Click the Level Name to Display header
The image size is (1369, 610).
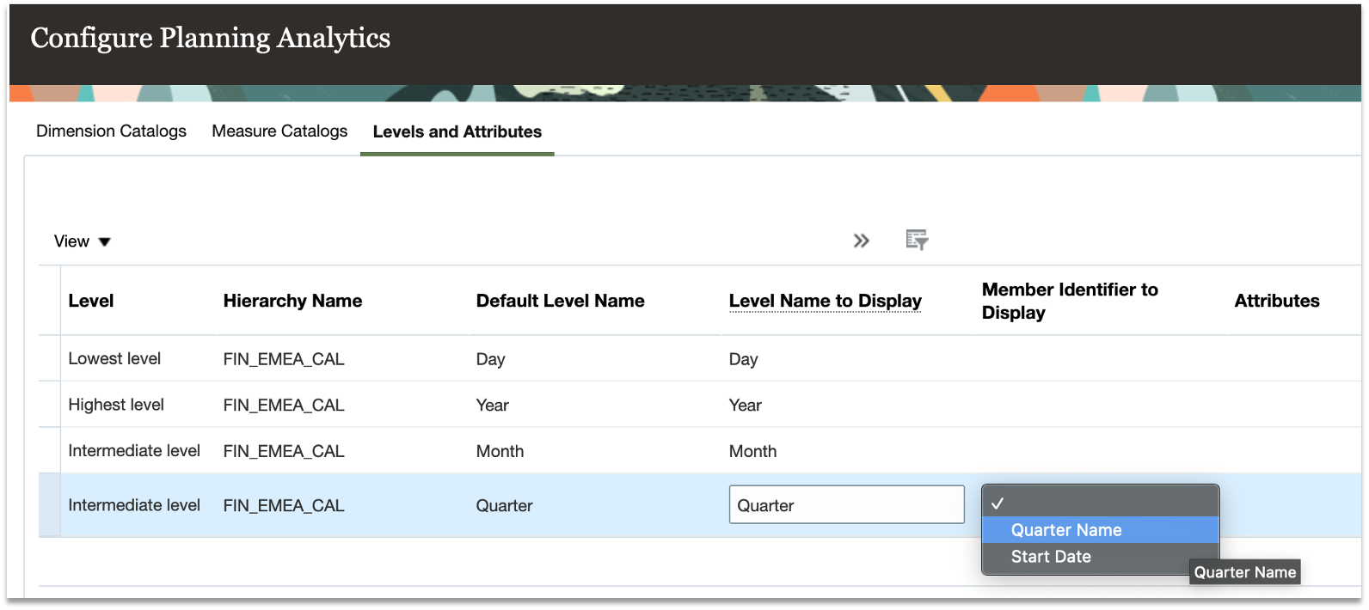coord(825,301)
